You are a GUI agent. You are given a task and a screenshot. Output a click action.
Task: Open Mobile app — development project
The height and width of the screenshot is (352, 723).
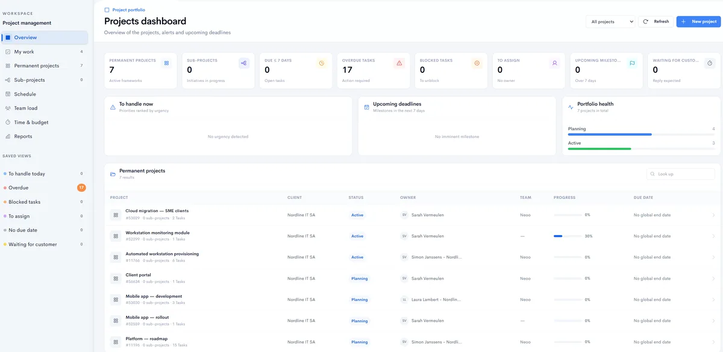[x=154, y=296]
